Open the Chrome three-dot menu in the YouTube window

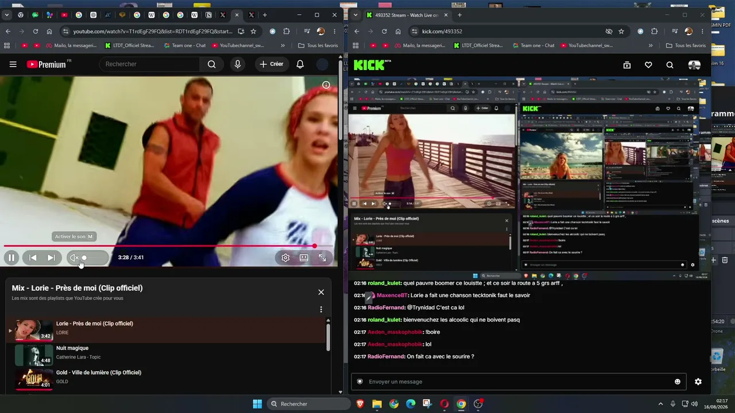334,32
